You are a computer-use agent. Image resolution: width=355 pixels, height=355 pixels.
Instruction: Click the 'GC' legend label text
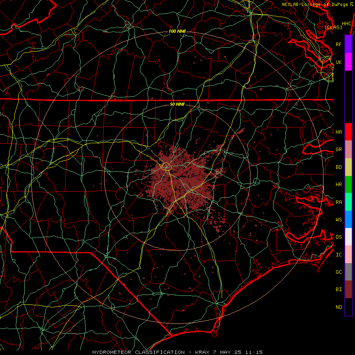click(338, 272)
